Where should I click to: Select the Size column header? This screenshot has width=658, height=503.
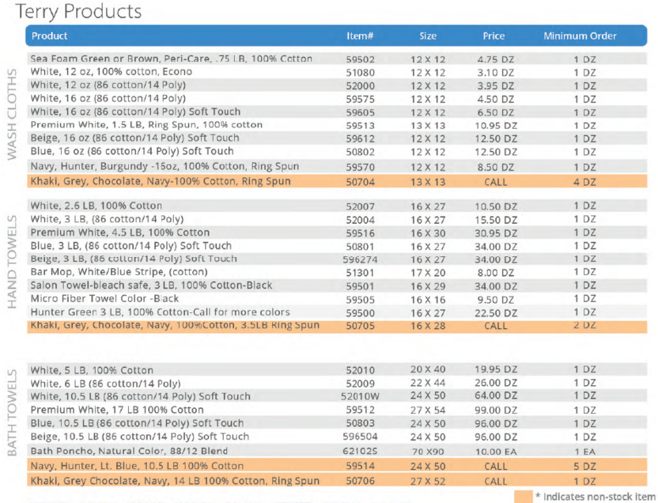(x=428, y=36)
